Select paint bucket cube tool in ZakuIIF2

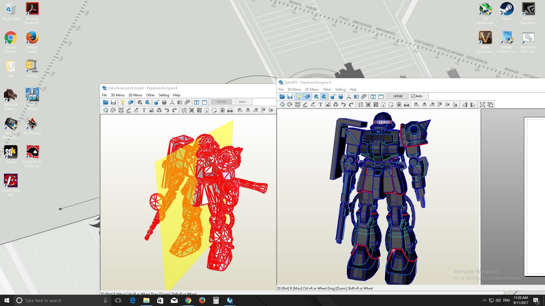333,96
